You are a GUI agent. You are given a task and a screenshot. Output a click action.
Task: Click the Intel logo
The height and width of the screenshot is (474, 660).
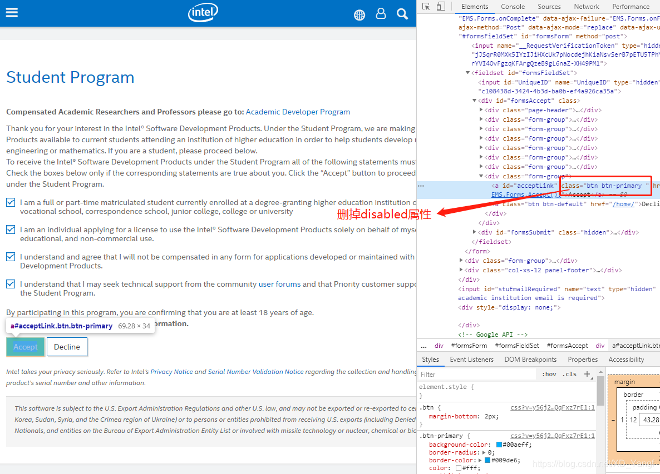click(x=203, y=13)
